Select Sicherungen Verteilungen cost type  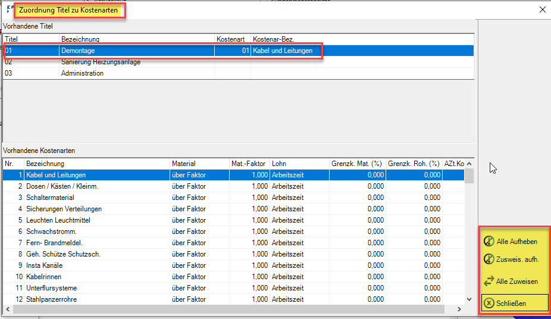pyautogui.click(x=64, y=209)
